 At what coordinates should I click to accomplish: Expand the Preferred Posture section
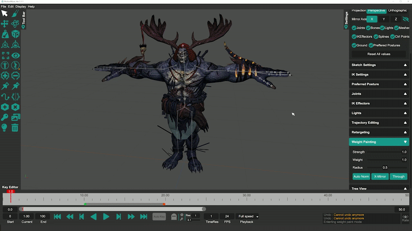point(379,84)
